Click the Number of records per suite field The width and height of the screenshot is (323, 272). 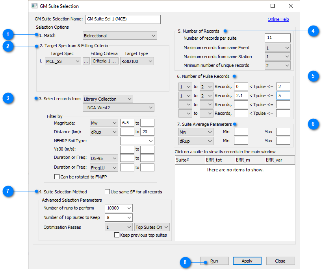tap(277, 38)
